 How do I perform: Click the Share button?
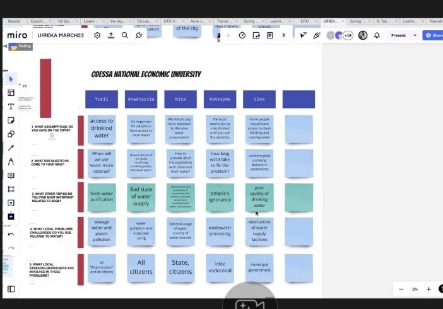434,35
